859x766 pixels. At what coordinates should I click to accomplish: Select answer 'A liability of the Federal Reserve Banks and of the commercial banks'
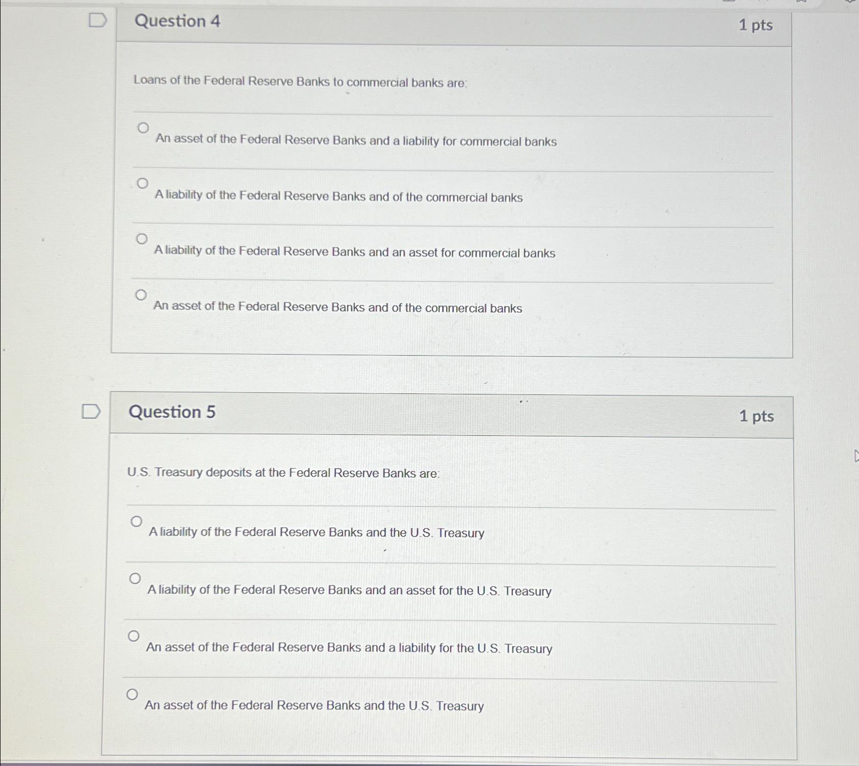point(143,183)
